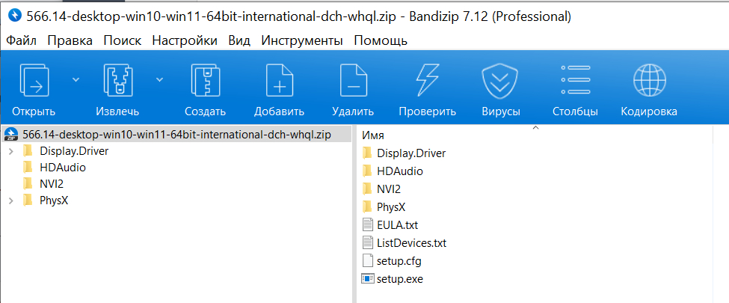The image size is (729, 303).
Task: Click the Добавить (Add files) icon
Action: 279,80
